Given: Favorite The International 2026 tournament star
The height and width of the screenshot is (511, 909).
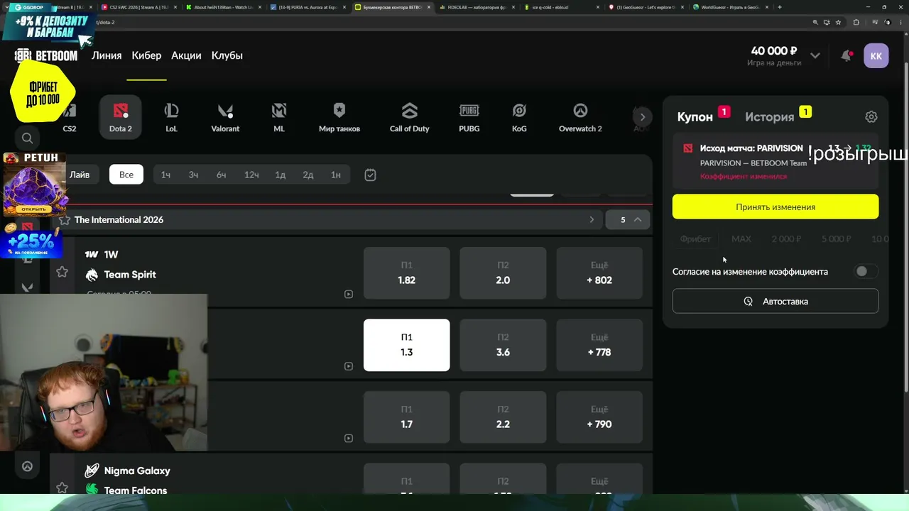Looking at the screenshot, I should [64, 220].
